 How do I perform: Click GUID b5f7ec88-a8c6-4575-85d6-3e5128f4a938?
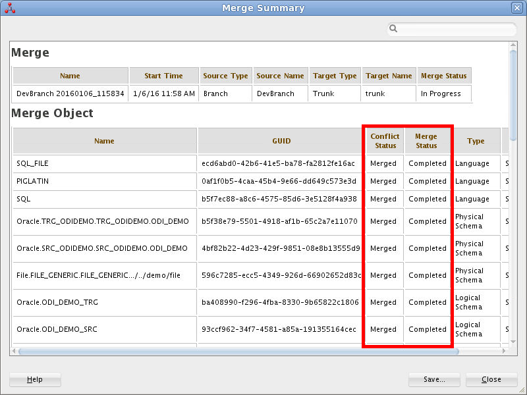[x=281, y=199]
